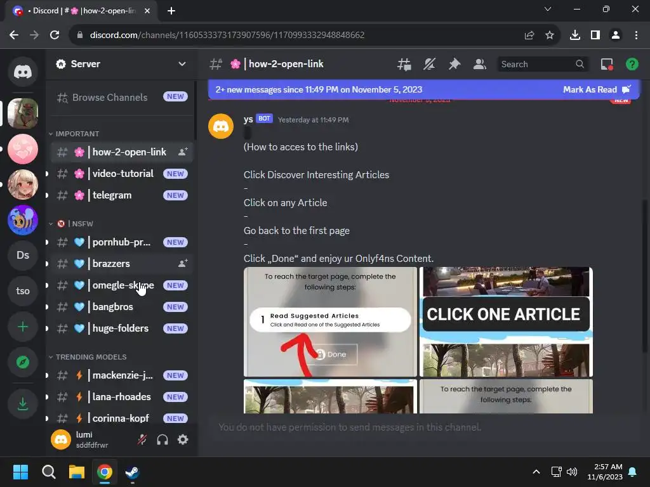This screenshot has width=650, height=487.
Task: Open the inbox icon in header
Action: (607, 64)
